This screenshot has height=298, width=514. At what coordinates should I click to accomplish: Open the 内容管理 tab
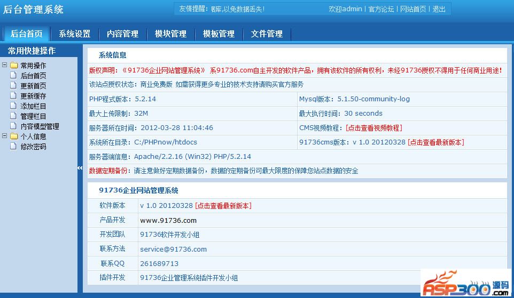point(122,34)
